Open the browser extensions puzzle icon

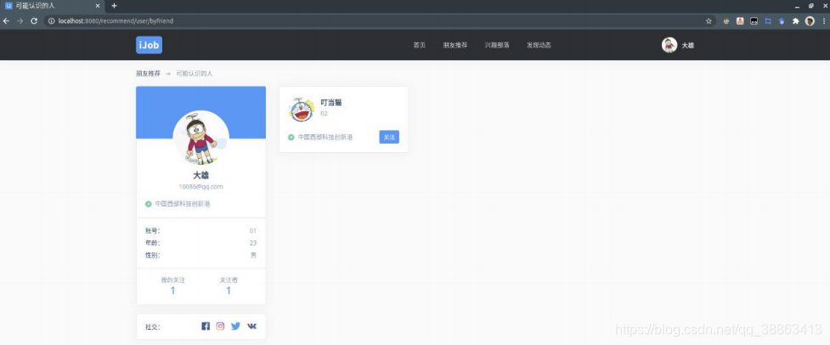795,20
